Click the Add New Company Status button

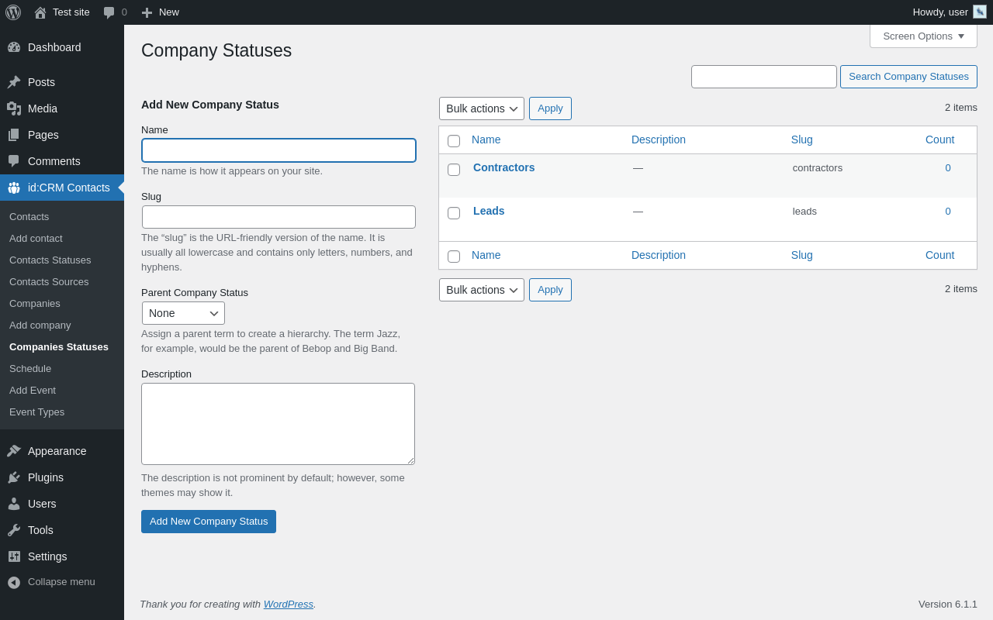pyautogui.click(x=209, y=522)
